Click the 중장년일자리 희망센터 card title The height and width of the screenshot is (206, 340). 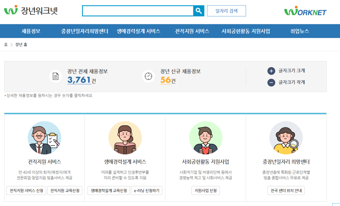(286, 162)
